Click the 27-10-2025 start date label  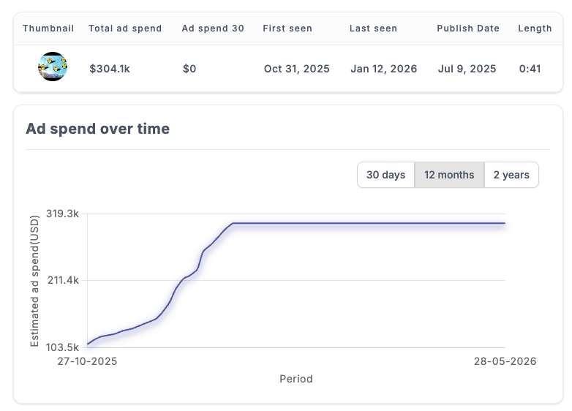pyautogui.click(x=87, y=361)
